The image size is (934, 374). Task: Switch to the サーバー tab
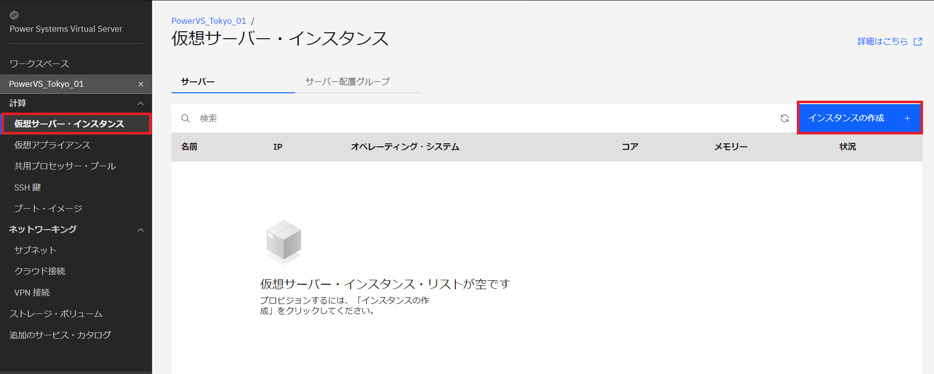click(198, 82)
